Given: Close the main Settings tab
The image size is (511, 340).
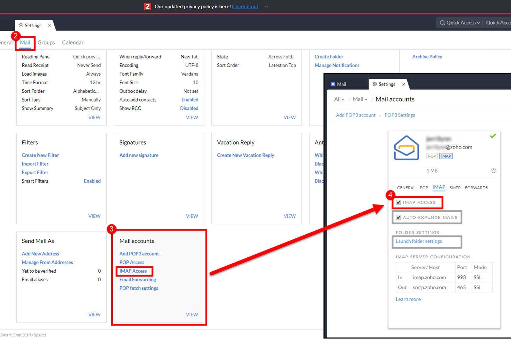Looking at the screenshot, I should pyautogui.click(x=50, y=25).
